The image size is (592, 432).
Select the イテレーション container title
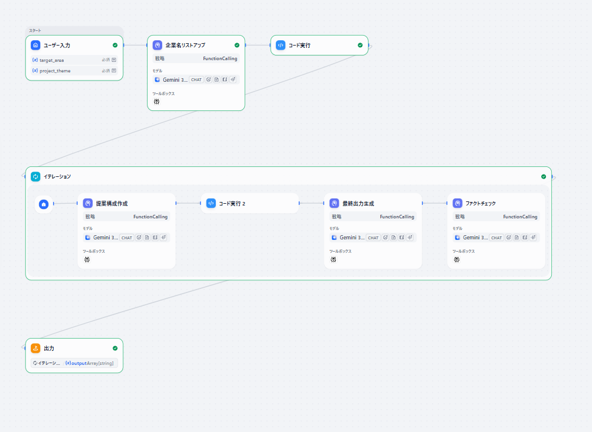click(57, 176)
